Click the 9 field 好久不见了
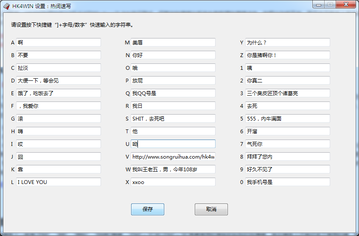This screenshot has width=359, height=236. [288, 169]
